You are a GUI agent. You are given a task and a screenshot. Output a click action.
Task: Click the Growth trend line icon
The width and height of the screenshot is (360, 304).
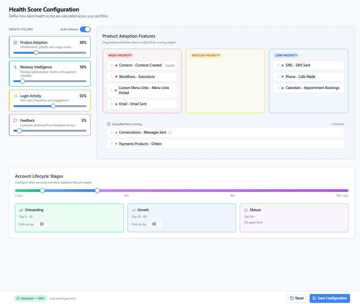(134, 210)
